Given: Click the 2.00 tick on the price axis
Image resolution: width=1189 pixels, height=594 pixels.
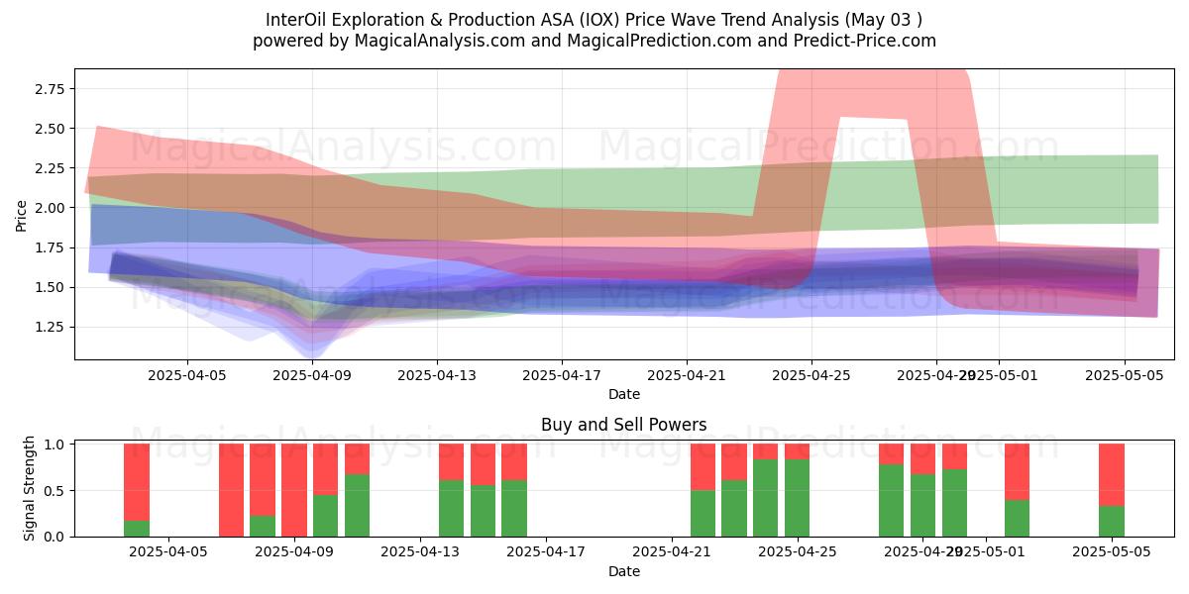Looking at the screenshot, I should 50,208.
